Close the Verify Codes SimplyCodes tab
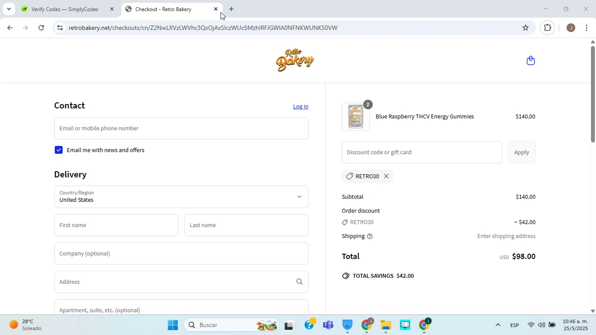Screen dimensions: 596x335 [112, 9]
